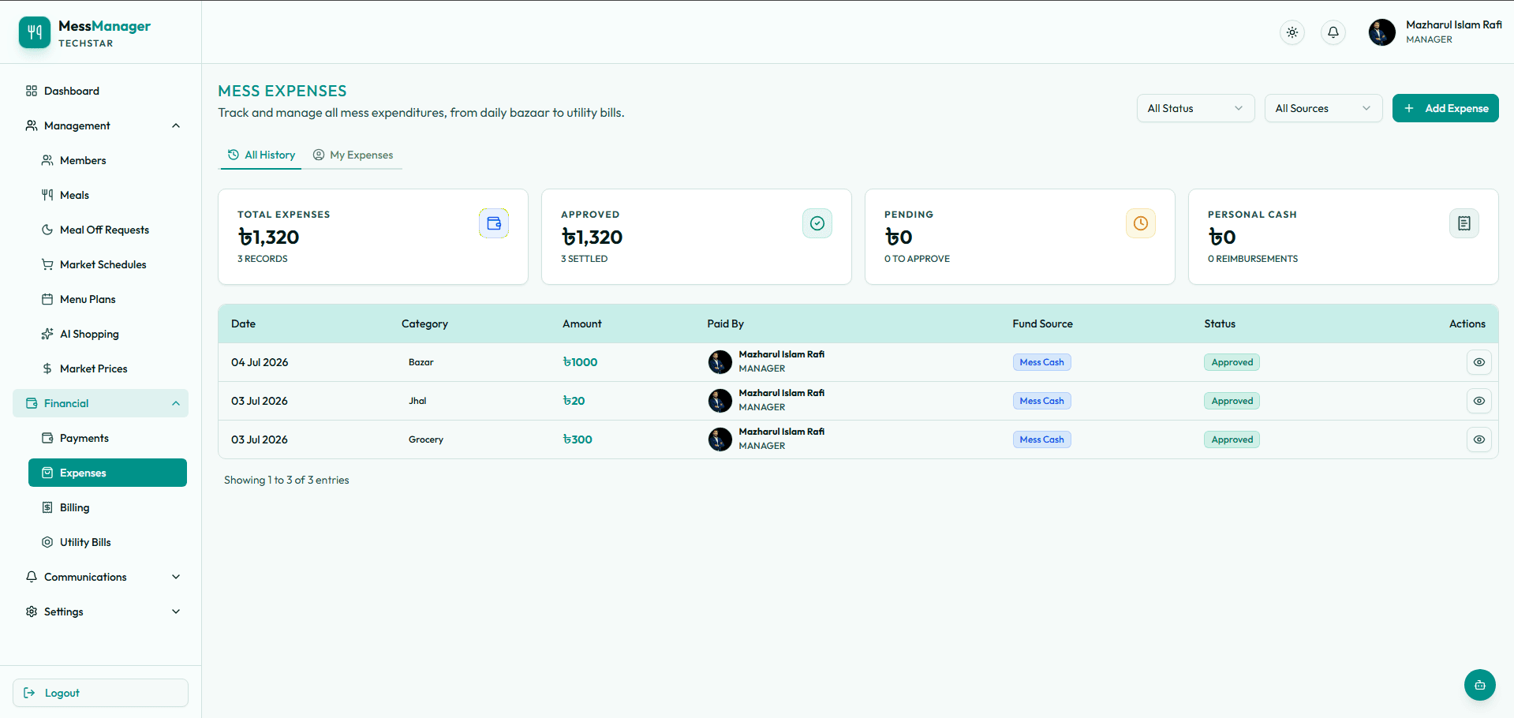
Task: Click the Logout button
Action: (101, 693)
